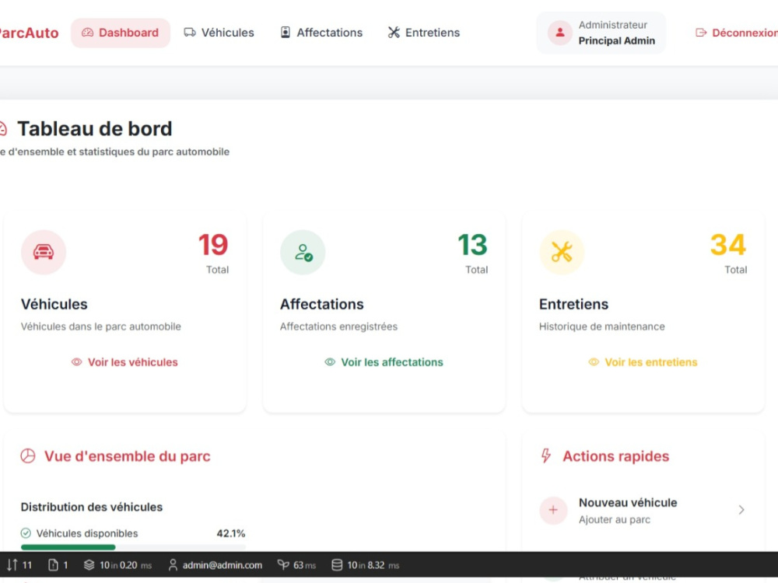This screenshot has height=583, width=778.
Task: Click the eye icon before Voir les affectations
Action: (330, 362)
